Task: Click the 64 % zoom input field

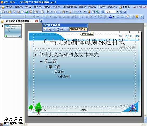Action: (111, 12)
